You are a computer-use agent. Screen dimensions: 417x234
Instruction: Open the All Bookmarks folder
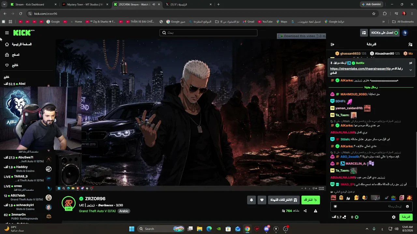403,22
